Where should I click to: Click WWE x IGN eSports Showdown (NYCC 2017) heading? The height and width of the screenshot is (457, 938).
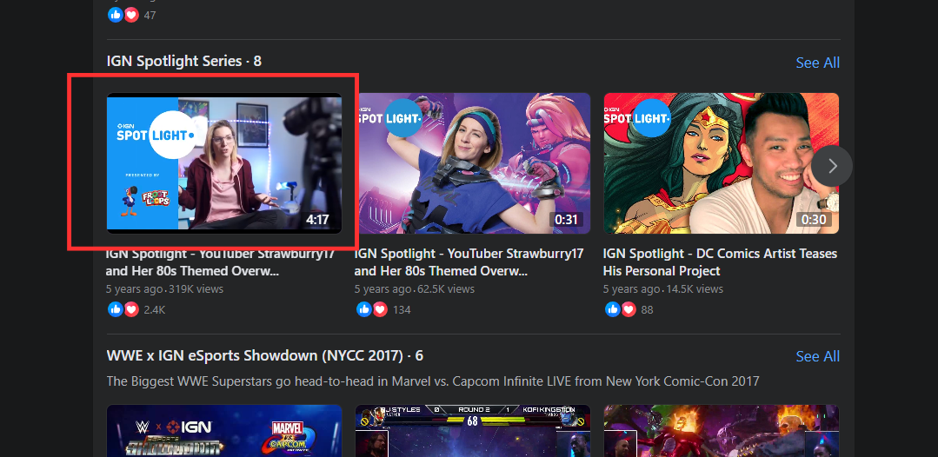point(264,355)
